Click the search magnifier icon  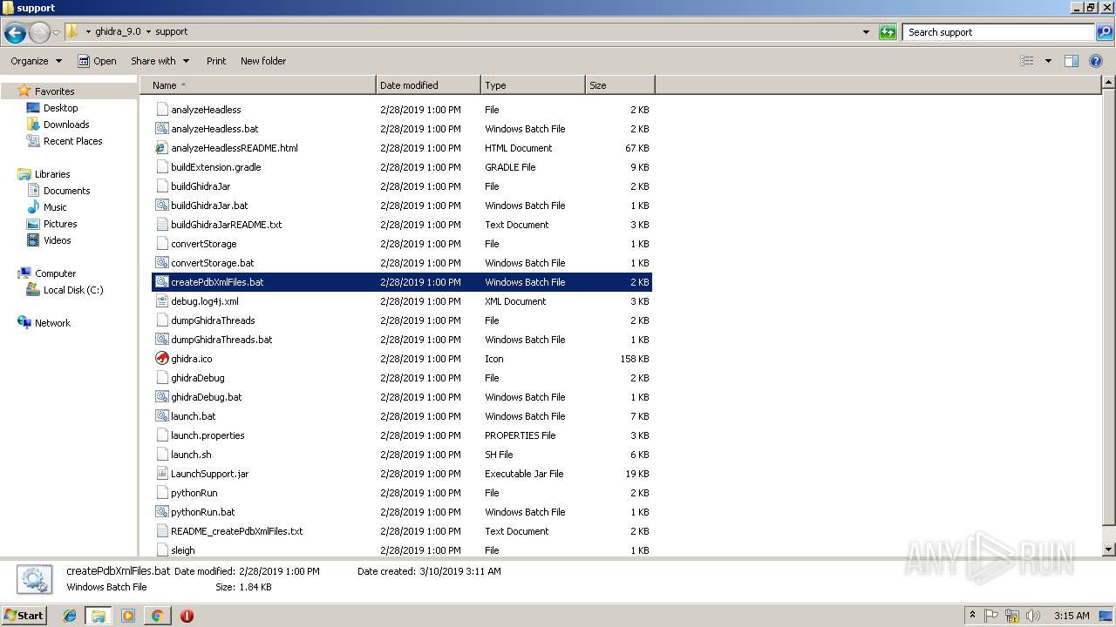pos(1104,32)
